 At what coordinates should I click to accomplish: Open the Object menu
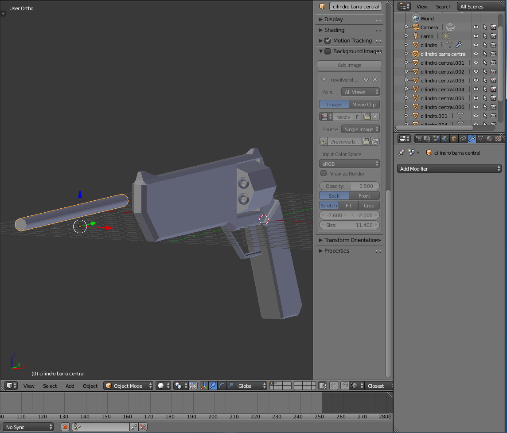click(x=90, y=386)
